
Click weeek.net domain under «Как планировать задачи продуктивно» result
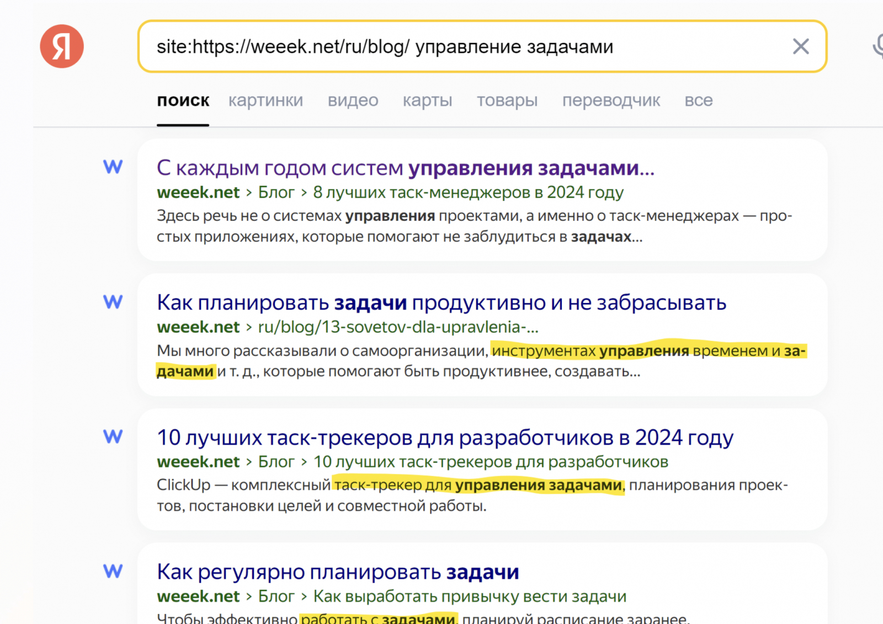pyautogui.click(x=198, y=327)
